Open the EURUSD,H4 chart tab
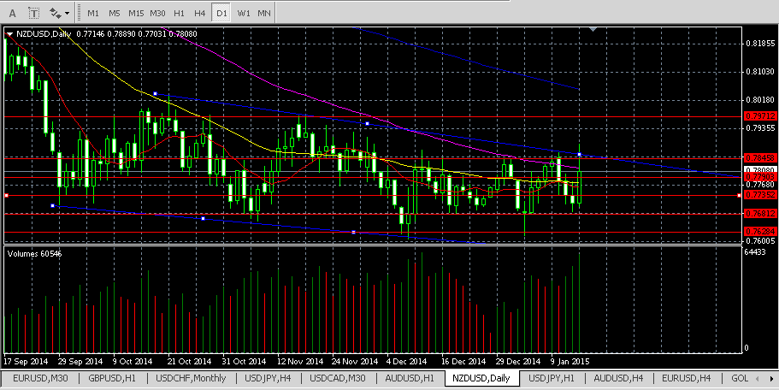 point(686,378)
